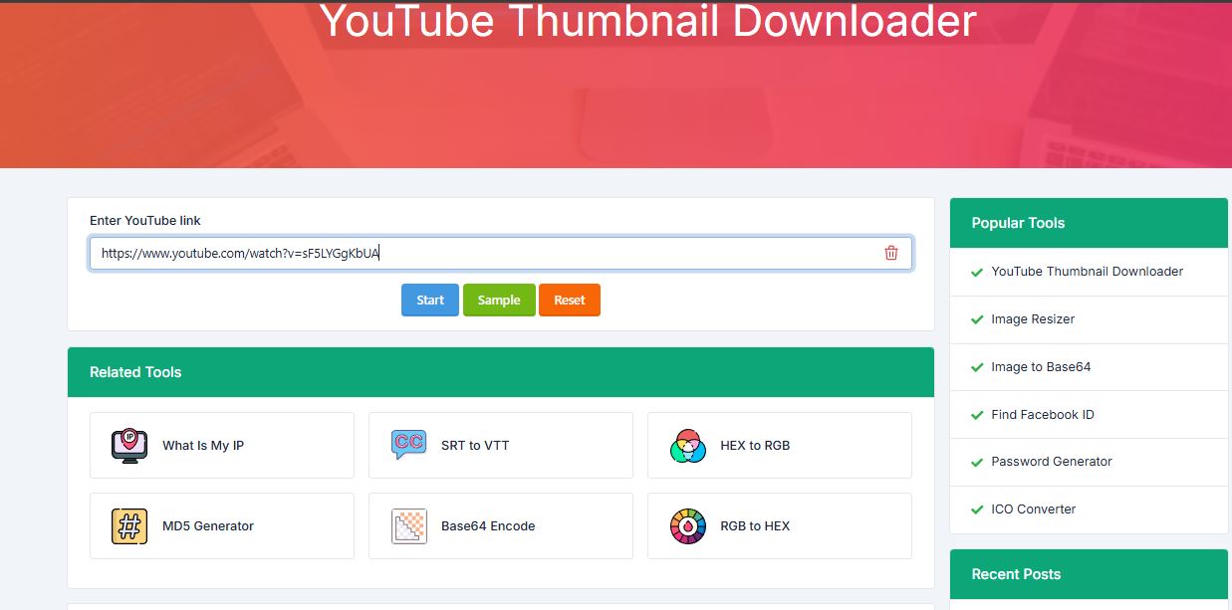
Task: Open the What Is My IP text link
Action: tap(203, 446)
